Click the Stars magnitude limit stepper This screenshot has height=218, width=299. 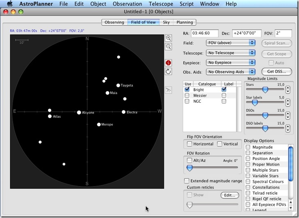[x=288, y=89]
